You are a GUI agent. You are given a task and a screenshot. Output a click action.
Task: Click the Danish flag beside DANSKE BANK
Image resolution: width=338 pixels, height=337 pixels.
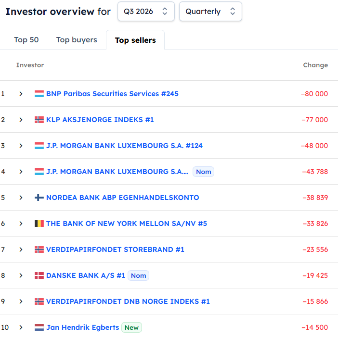39,275
